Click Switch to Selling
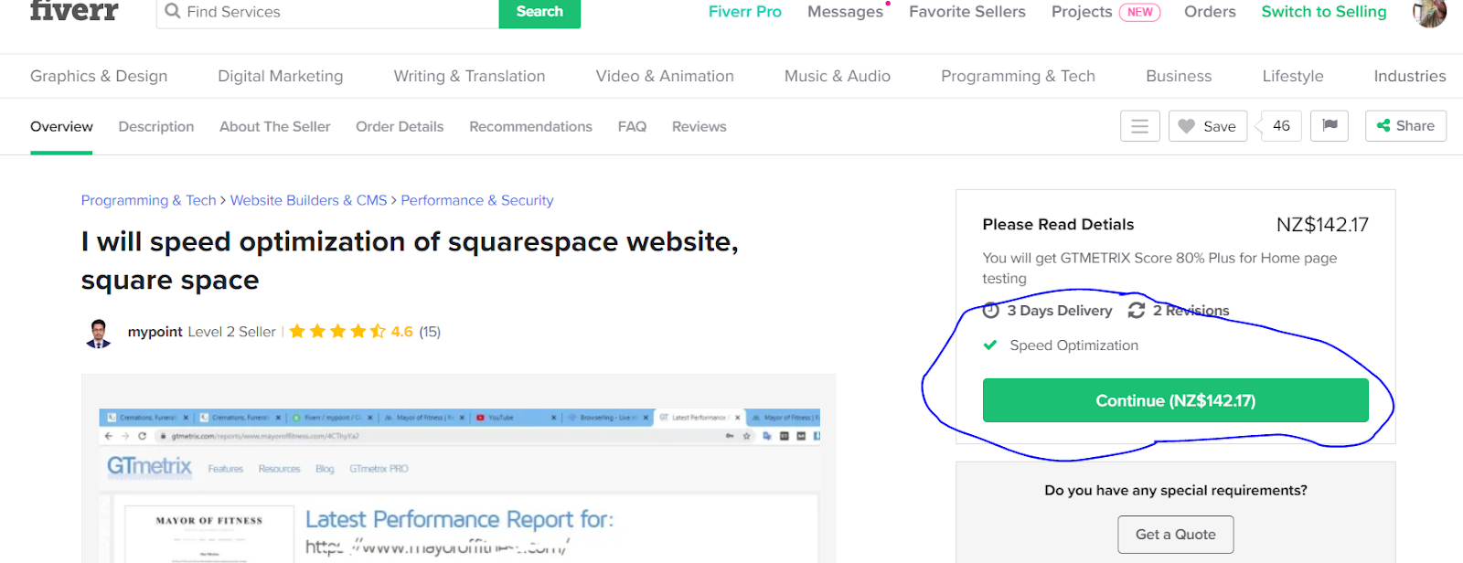 (x=1323, y=12)
